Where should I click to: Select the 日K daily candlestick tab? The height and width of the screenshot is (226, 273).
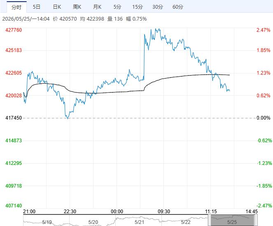tap(57, 7)
